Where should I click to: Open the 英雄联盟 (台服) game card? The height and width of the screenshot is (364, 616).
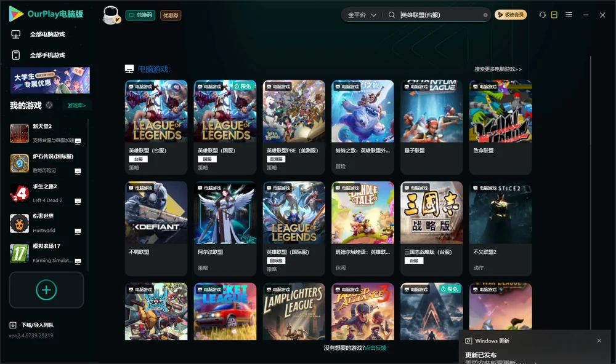click(x=156, y=127)
